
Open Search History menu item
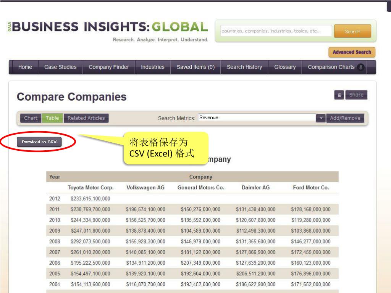[244, 67]
